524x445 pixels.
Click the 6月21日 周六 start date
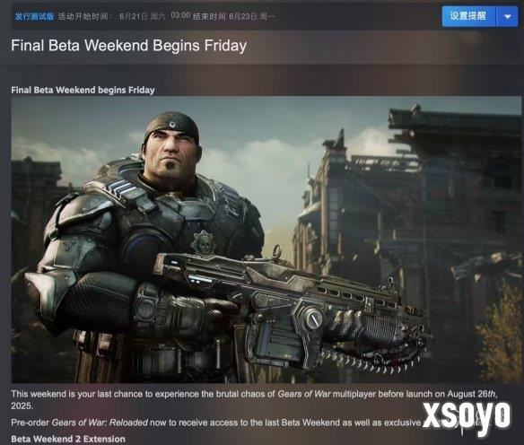point(143,16)
